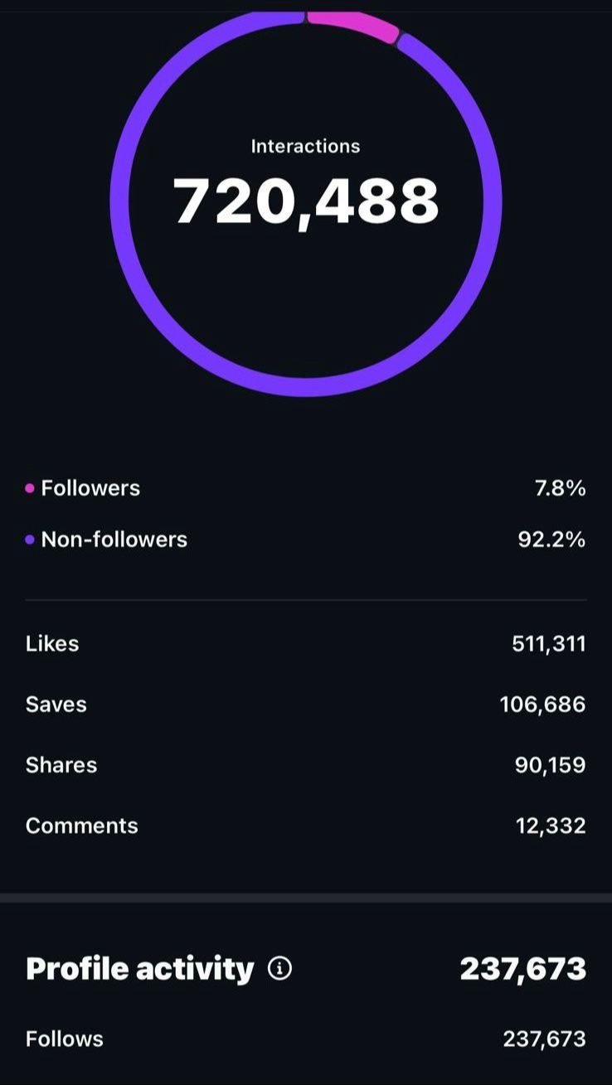Select the Shares row label
612x1085 pixels.
[61, 765]
